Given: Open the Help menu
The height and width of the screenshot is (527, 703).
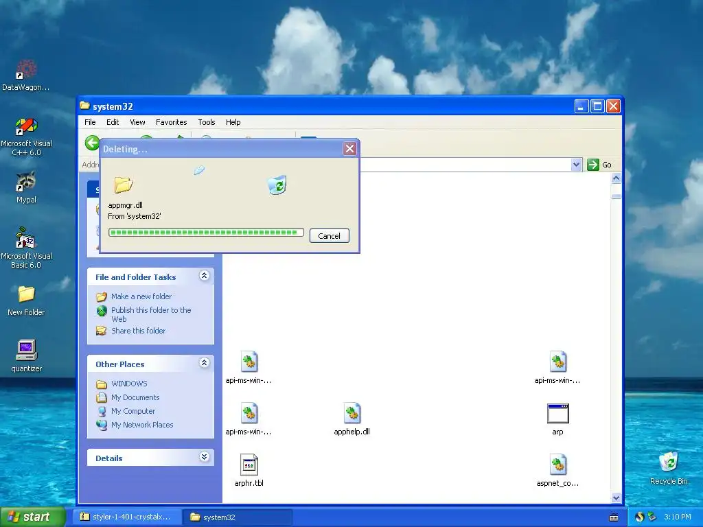Looking at the screenshot, I should click(x=233, y=122).
